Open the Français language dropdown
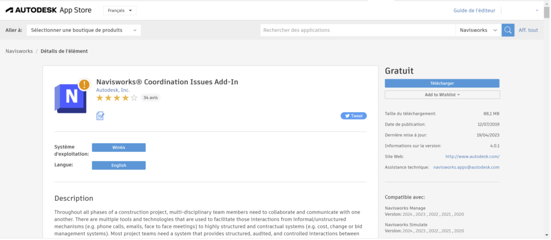This screenshot has height=240, width=551. pyautogui.click(x=119, y=11)
